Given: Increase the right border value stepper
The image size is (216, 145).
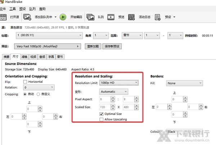Looking at the screenshot, I should point(201,105).
